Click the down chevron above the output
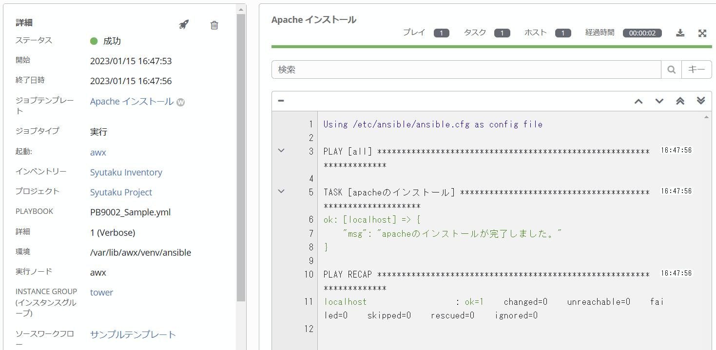The height and width of the screenshot is (350, 716). (x=659, y=101)
